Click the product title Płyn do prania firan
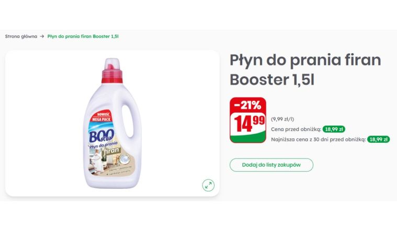Viewport: 397px width, 231px height. coord(305,60)
